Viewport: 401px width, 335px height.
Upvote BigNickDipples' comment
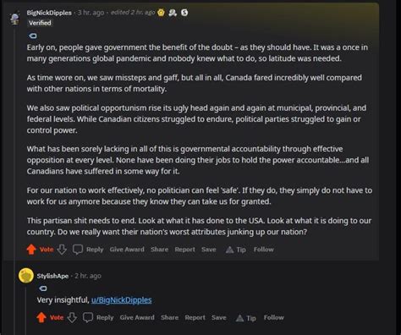31,250
